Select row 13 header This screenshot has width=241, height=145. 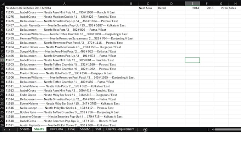point(2,60)
